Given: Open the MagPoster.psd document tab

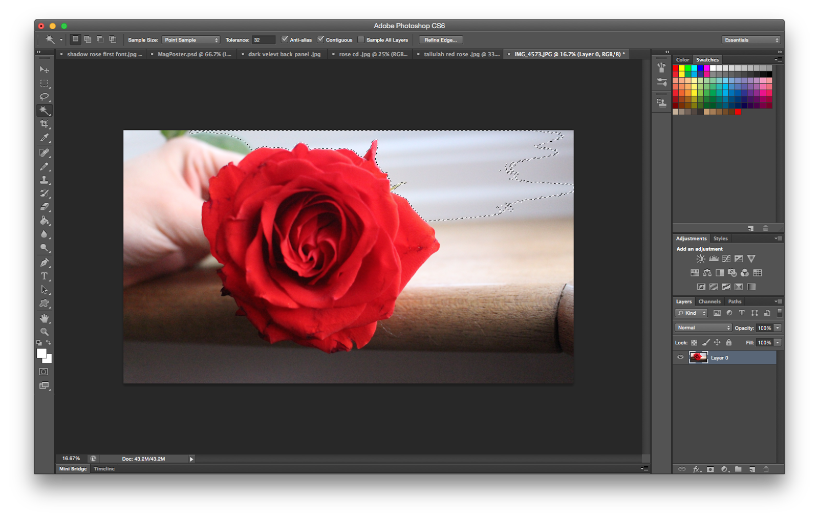Looking at the screenshot, I should 194,54.
